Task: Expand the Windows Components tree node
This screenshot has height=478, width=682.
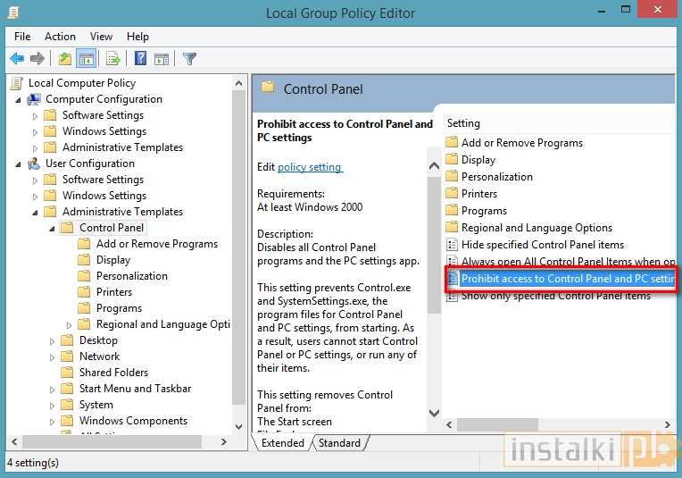Action: 52,422
